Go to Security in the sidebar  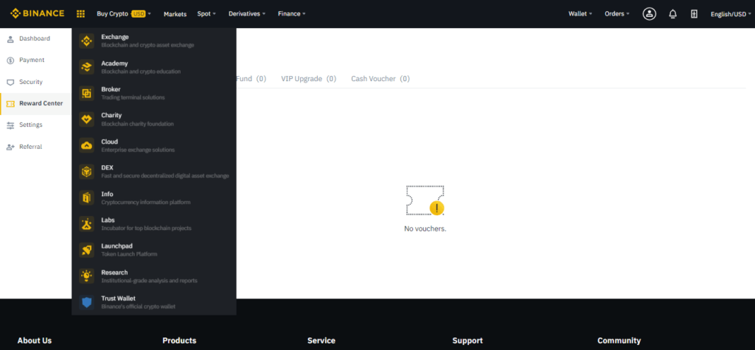[35, 83]
